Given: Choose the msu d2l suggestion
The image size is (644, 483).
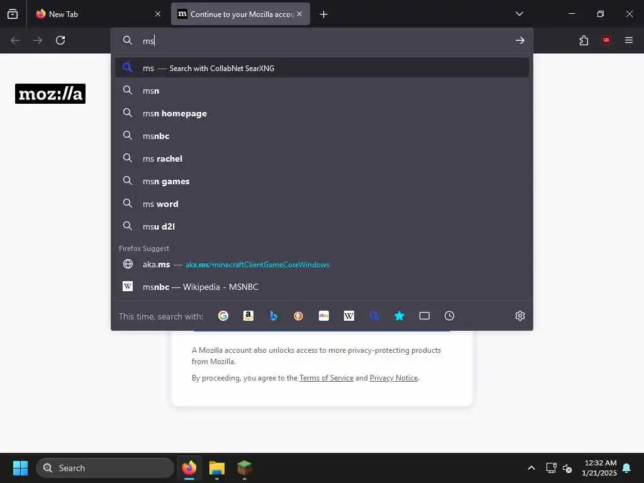Looking at the screenshot, I should [x=322, y=226].
